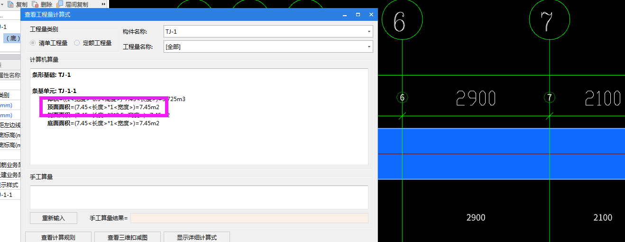Click the 重新输入 button
The width and height of the screenshot is (625, 242).
tap(53, 218)
